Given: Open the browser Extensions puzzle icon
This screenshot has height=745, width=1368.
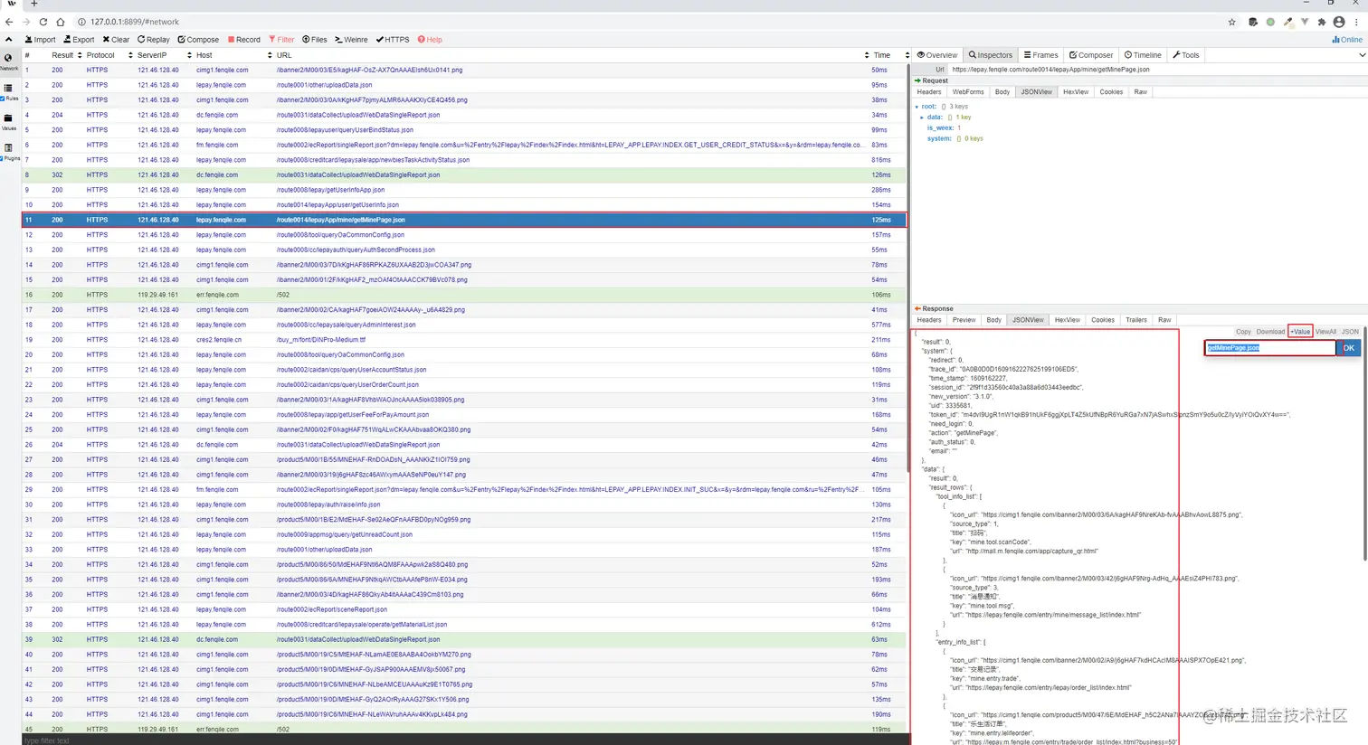Looking at the screenshot, I should click(x=1322, y=22).
